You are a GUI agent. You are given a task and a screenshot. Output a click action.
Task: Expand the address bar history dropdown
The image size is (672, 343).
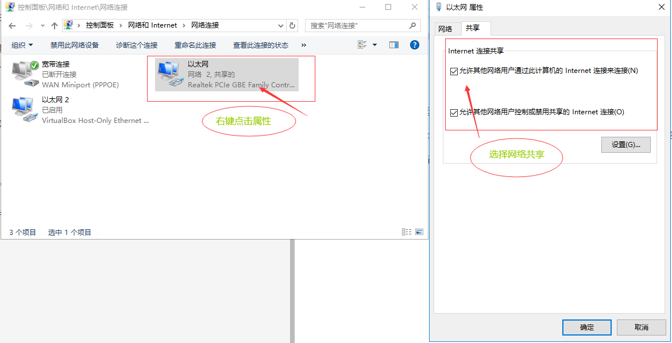click(x=281, y=25)
